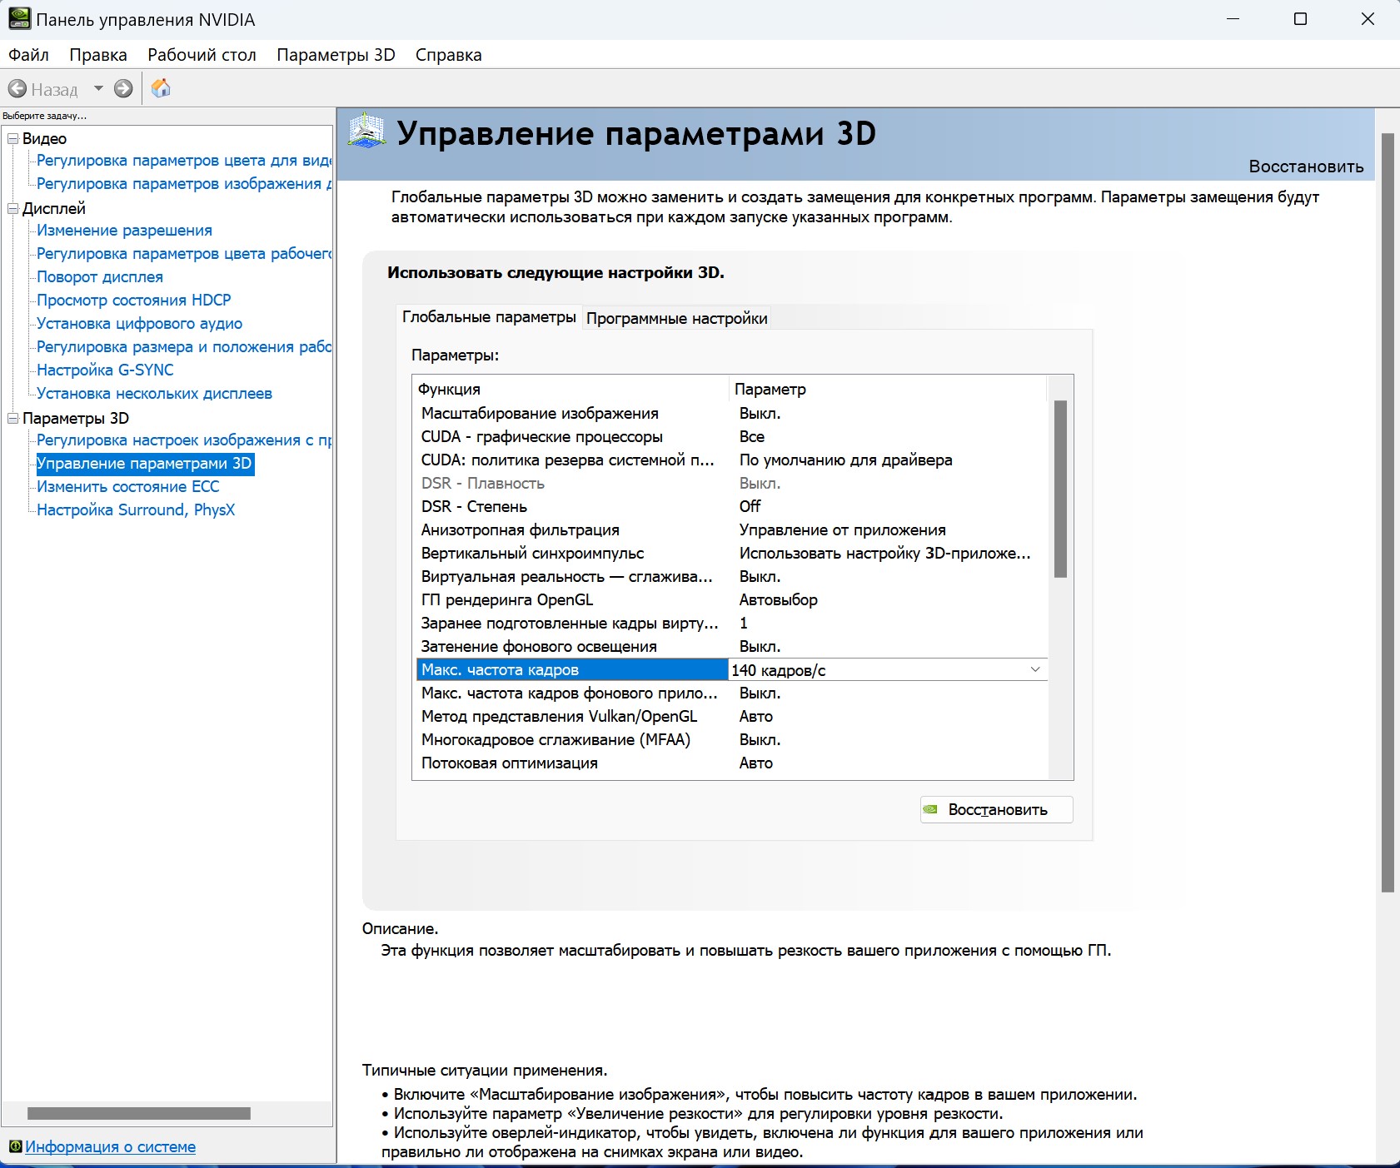This screenshot has height=1168, width=1400.
Task: Click Восстановить link in page header
Action: 1306,167
